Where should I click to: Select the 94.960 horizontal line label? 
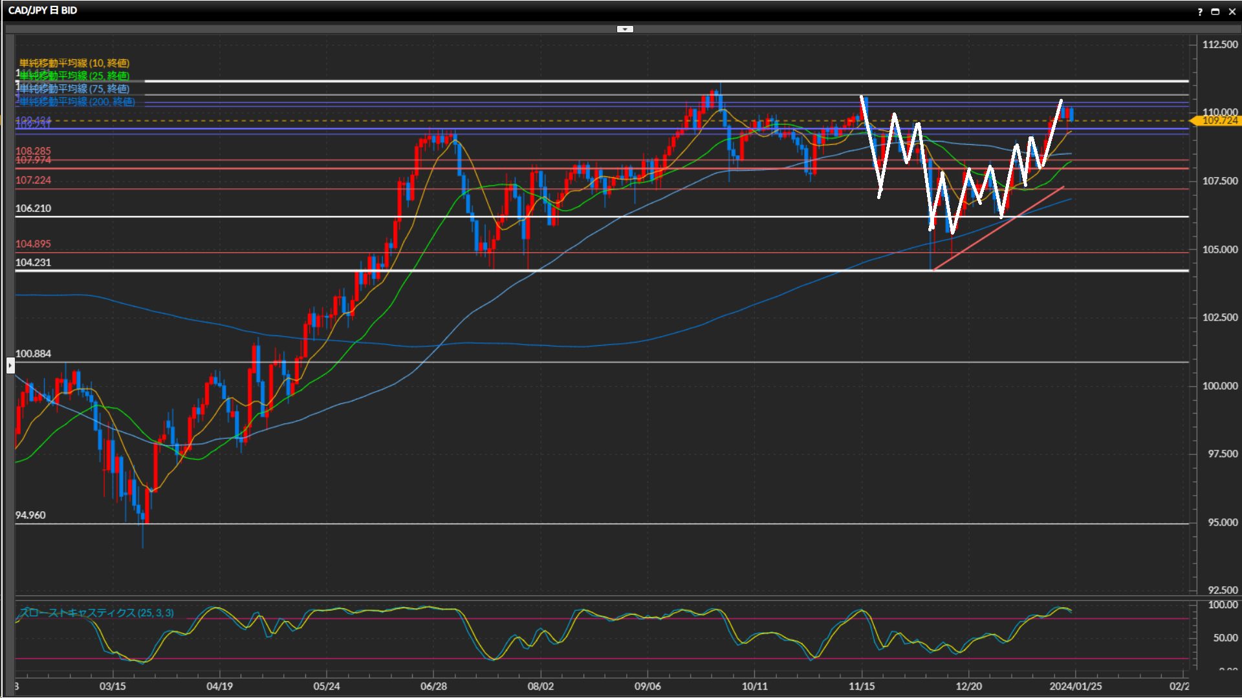point(30,515)
